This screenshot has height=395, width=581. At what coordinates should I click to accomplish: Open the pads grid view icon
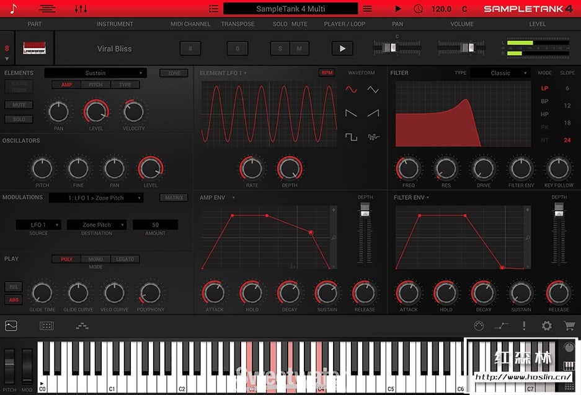click(x=47, y=326)
